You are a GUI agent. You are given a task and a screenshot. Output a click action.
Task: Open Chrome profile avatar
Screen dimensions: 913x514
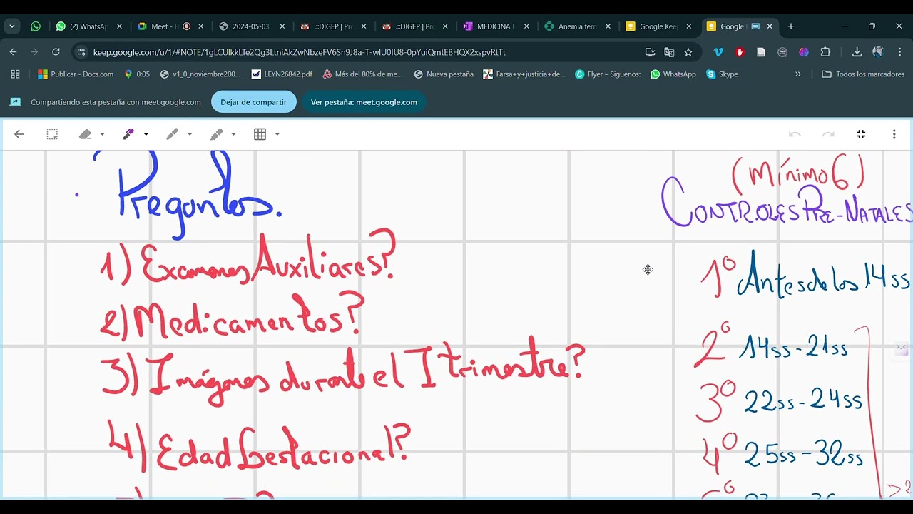[878, 52]
